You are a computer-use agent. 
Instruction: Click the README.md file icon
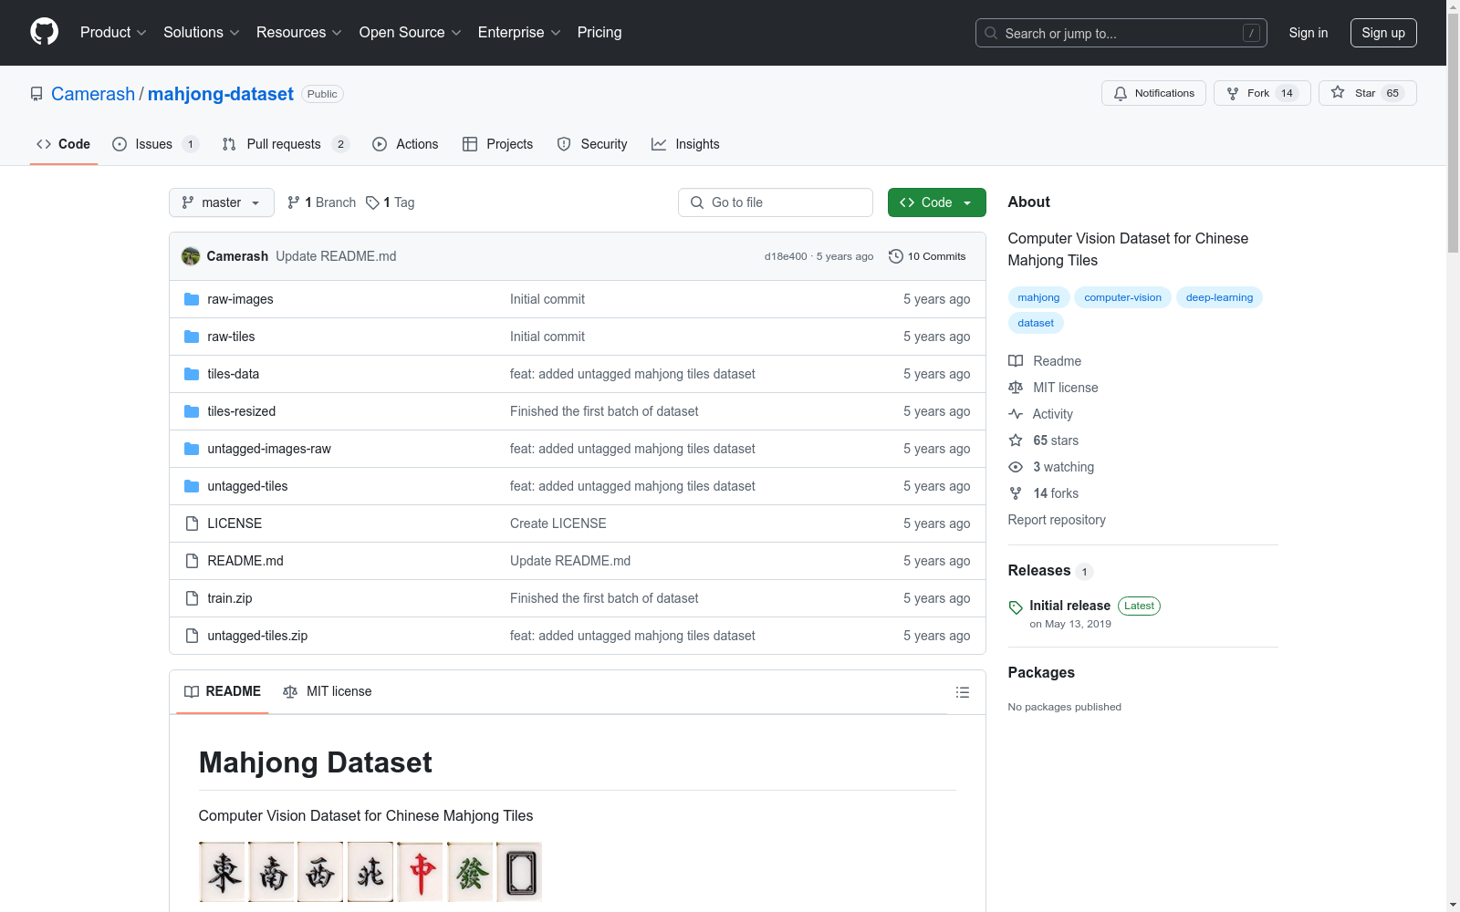[x=192, y=561]
